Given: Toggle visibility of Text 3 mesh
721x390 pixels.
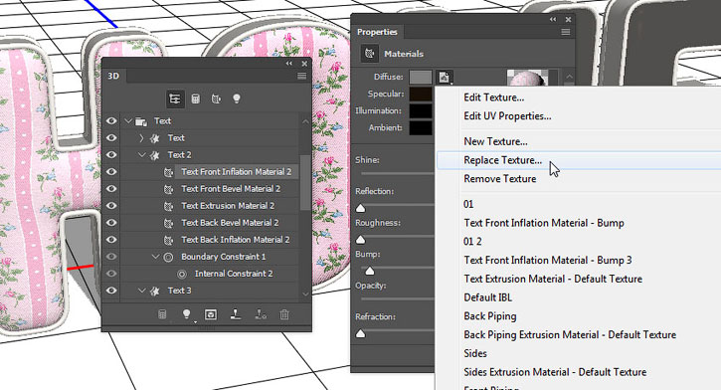Looking at the screenshot, I should pos(111,291).
